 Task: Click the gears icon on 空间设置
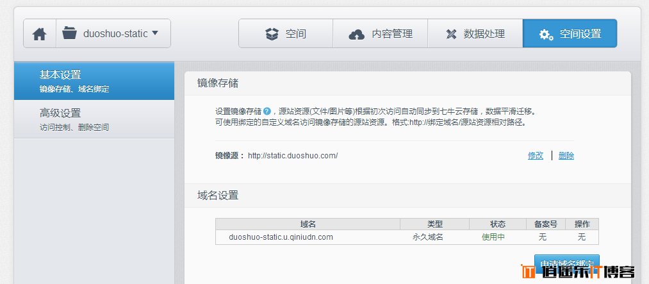(x=546, y=35)
